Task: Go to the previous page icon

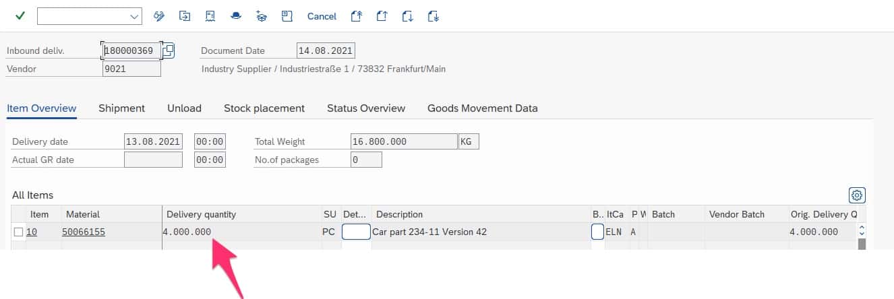Action: pyautogui.click(x=382, y=16)
